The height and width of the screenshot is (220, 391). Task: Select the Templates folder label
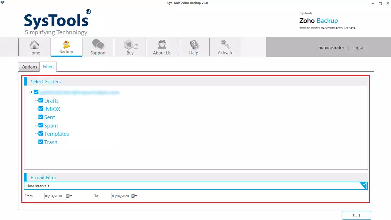pyautogui.click(x=57, y=134)
